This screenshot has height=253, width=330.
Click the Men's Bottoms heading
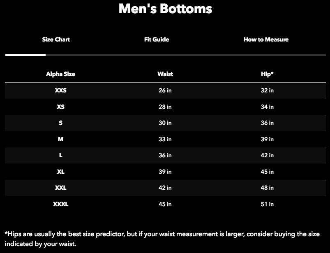pos(165,9)
